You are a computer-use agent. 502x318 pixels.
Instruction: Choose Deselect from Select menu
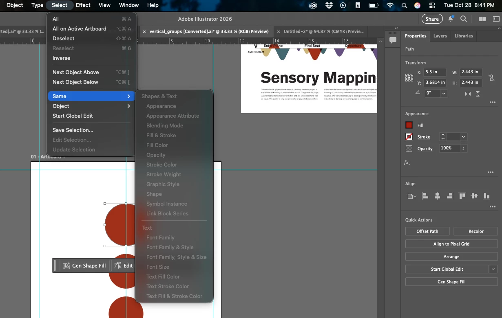pos(91,38)
